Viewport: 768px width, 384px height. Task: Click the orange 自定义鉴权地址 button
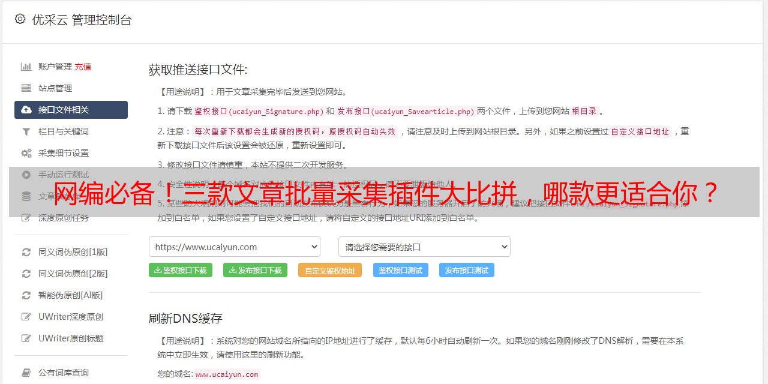330,271
